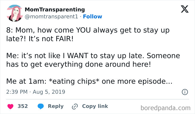Viewport: 195px width, 114px height.
Task: Open the 2:39 PM Aug 5, 2019 timestamp
Action: click(x=35, y=92)
